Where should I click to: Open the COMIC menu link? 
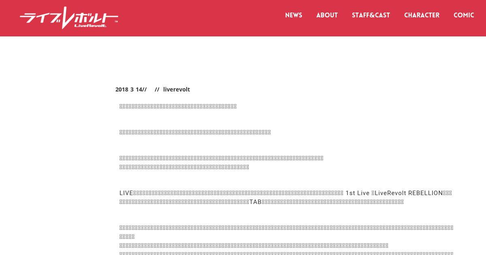coord(464,15)
